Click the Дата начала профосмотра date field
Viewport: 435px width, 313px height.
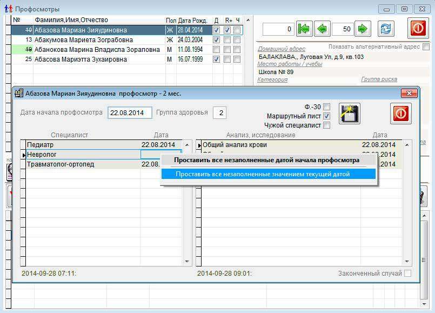click(129, 113)
